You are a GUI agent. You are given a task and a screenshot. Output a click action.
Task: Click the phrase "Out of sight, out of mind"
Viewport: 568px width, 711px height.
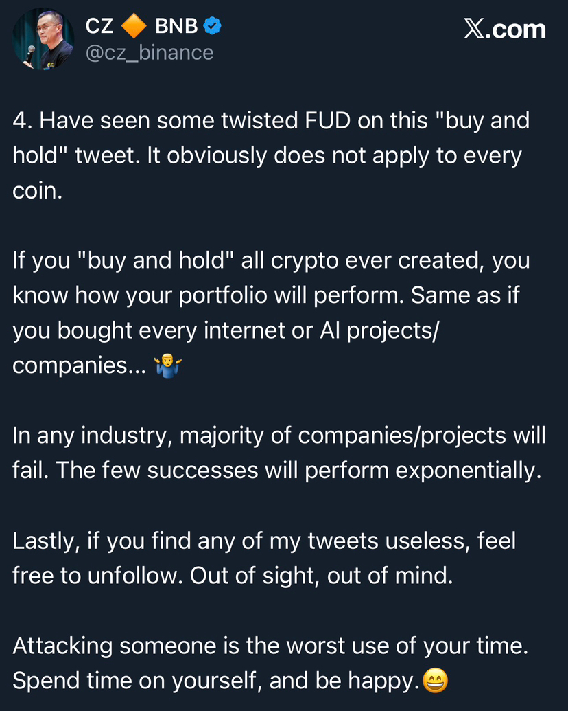click(x=321, y=576)
